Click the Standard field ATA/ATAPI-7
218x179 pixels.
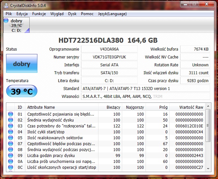tap(146, 88)
